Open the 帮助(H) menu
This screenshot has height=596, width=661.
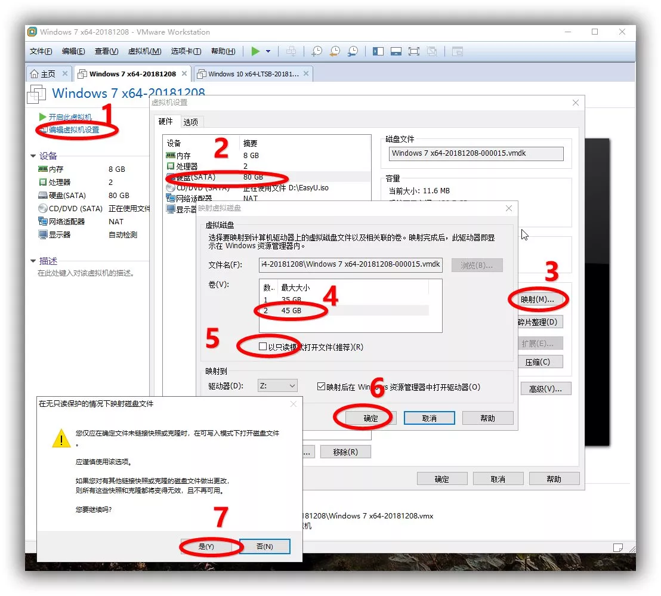[x=224, y=51]
